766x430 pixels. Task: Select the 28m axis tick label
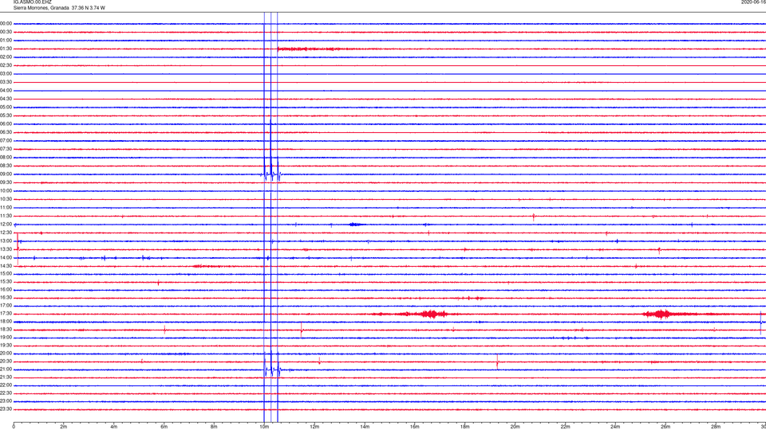716,427
